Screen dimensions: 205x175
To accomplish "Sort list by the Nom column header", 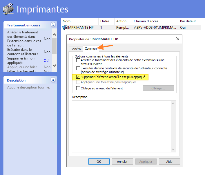I will point(80,21).
